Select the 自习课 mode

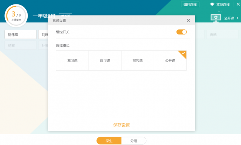click(105, 60)
